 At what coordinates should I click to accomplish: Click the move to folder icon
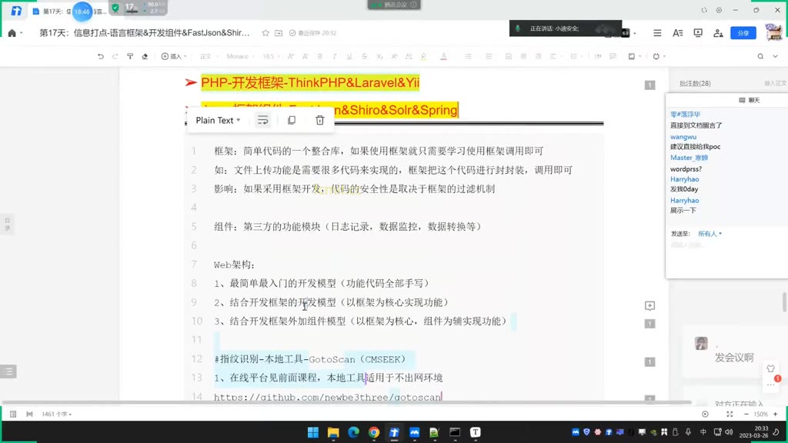pos(279,32)
